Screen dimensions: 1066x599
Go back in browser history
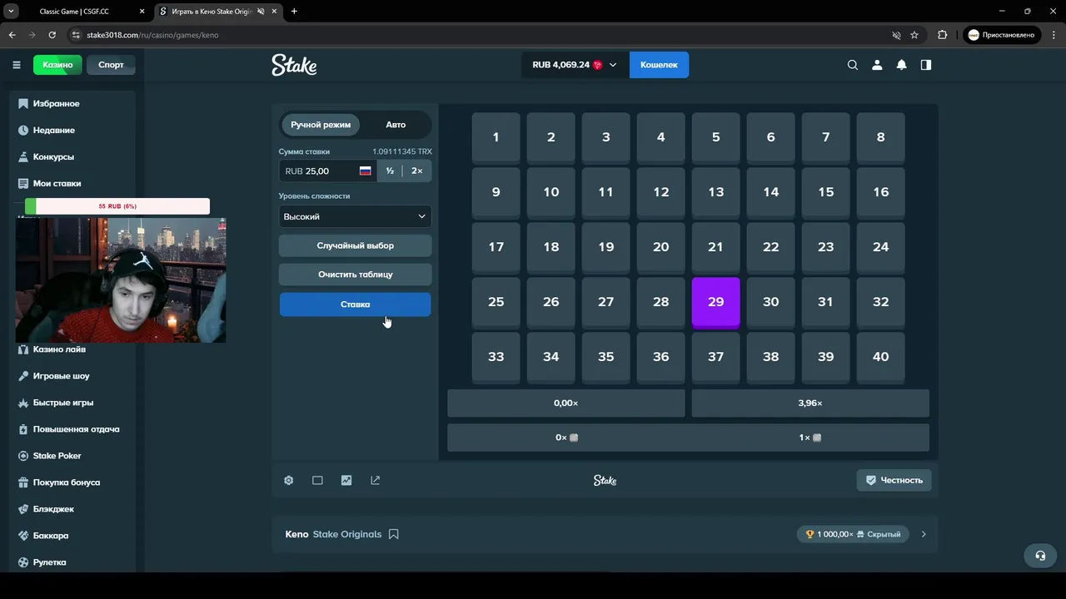12,35
